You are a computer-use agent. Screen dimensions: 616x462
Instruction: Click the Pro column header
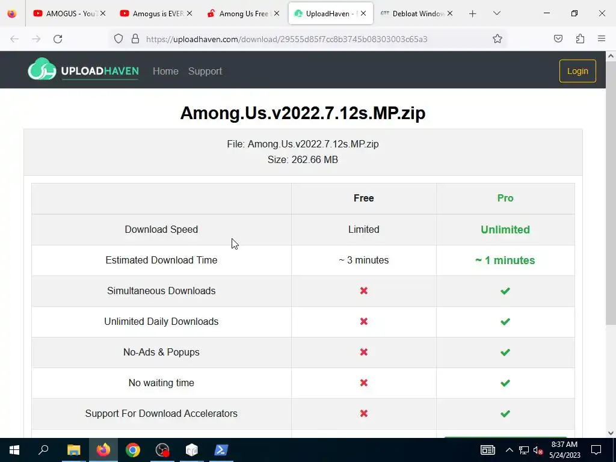[x=505, y=198]
